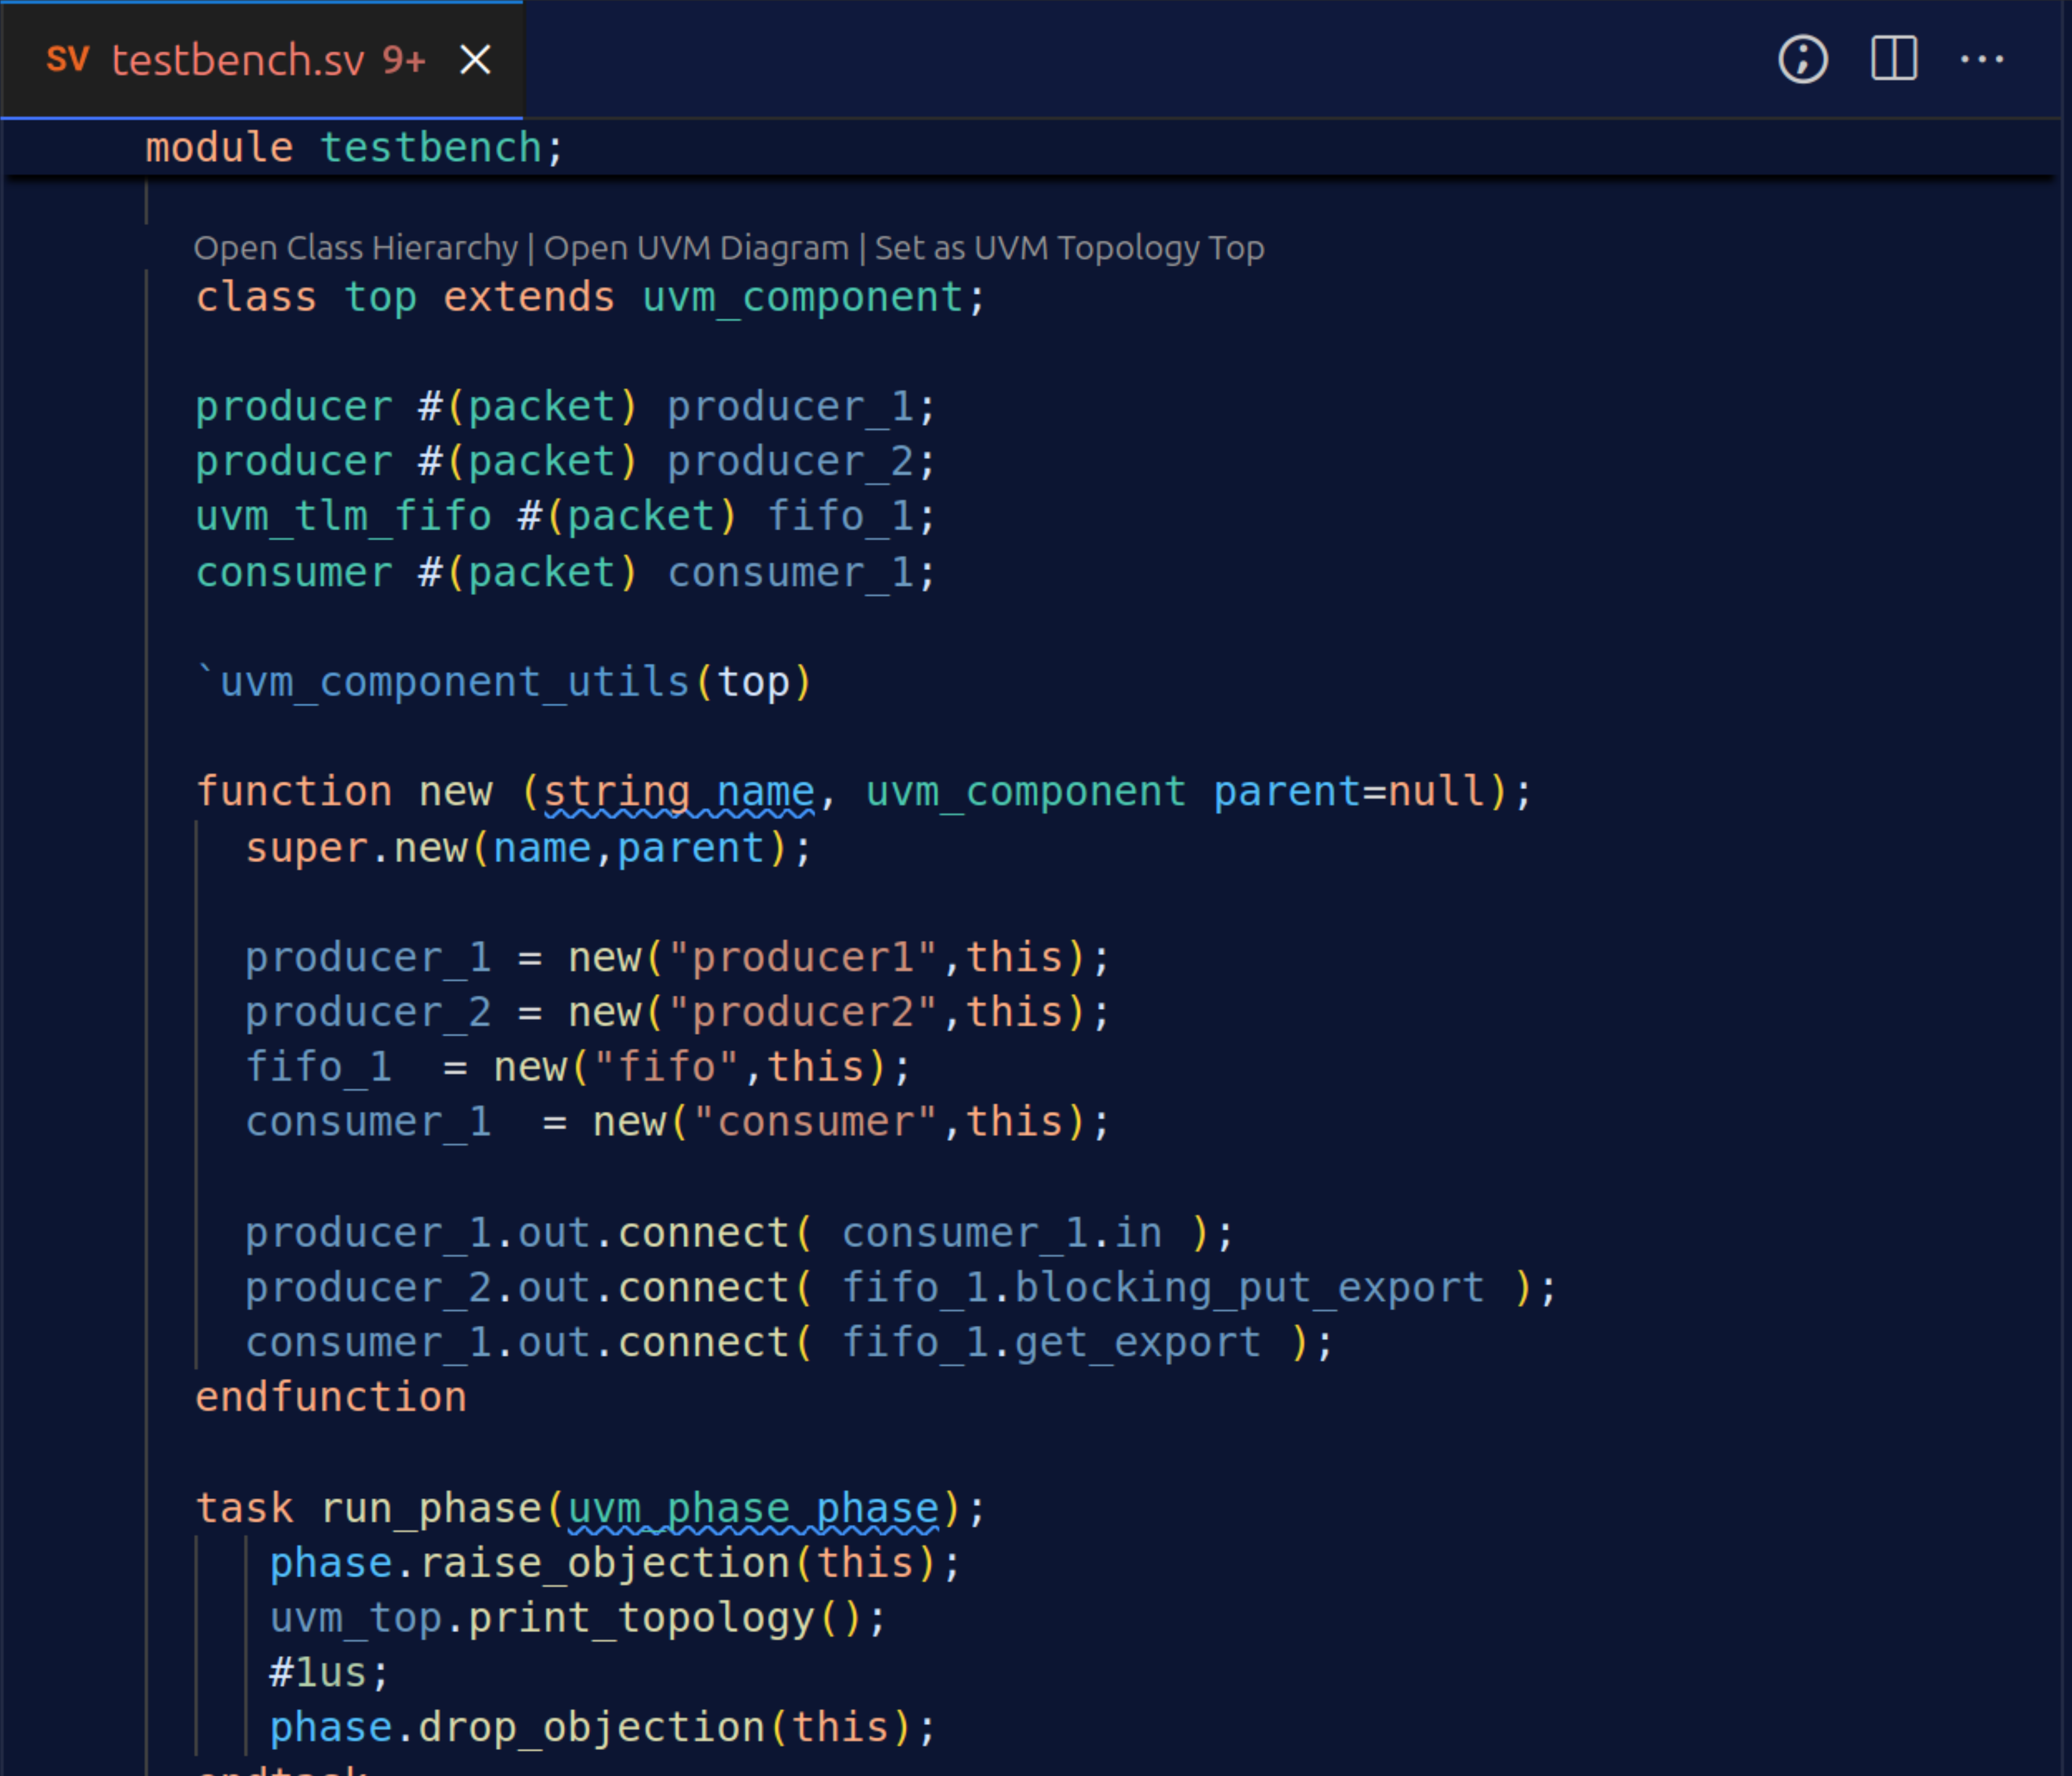2072x1776 pixels.
Task: Click the SV file type icon
Action: tap(67, 60)
